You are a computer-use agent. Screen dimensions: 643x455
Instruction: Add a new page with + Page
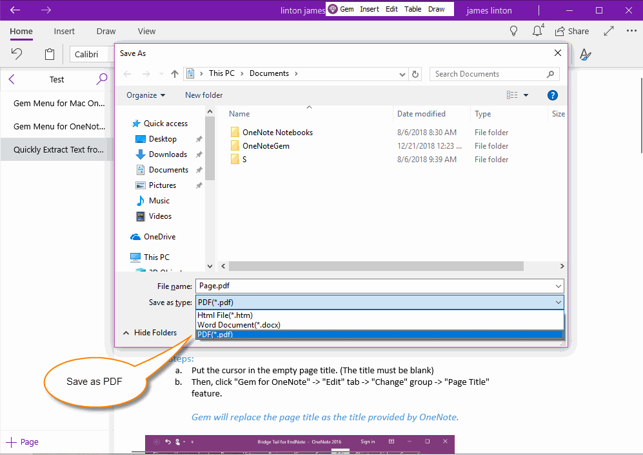click(23, 442)
